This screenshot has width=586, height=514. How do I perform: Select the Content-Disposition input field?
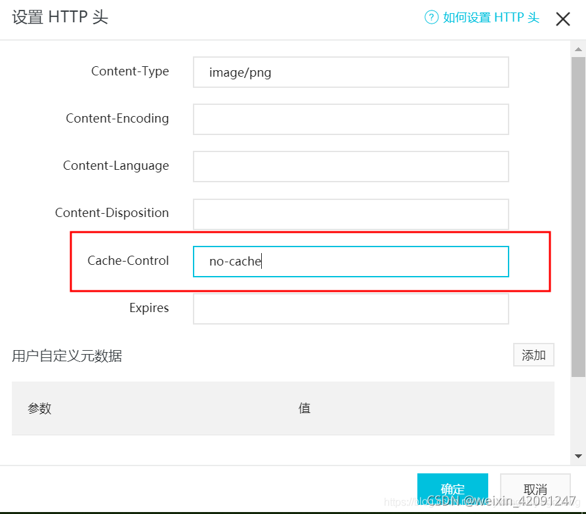tap(351, 214)
